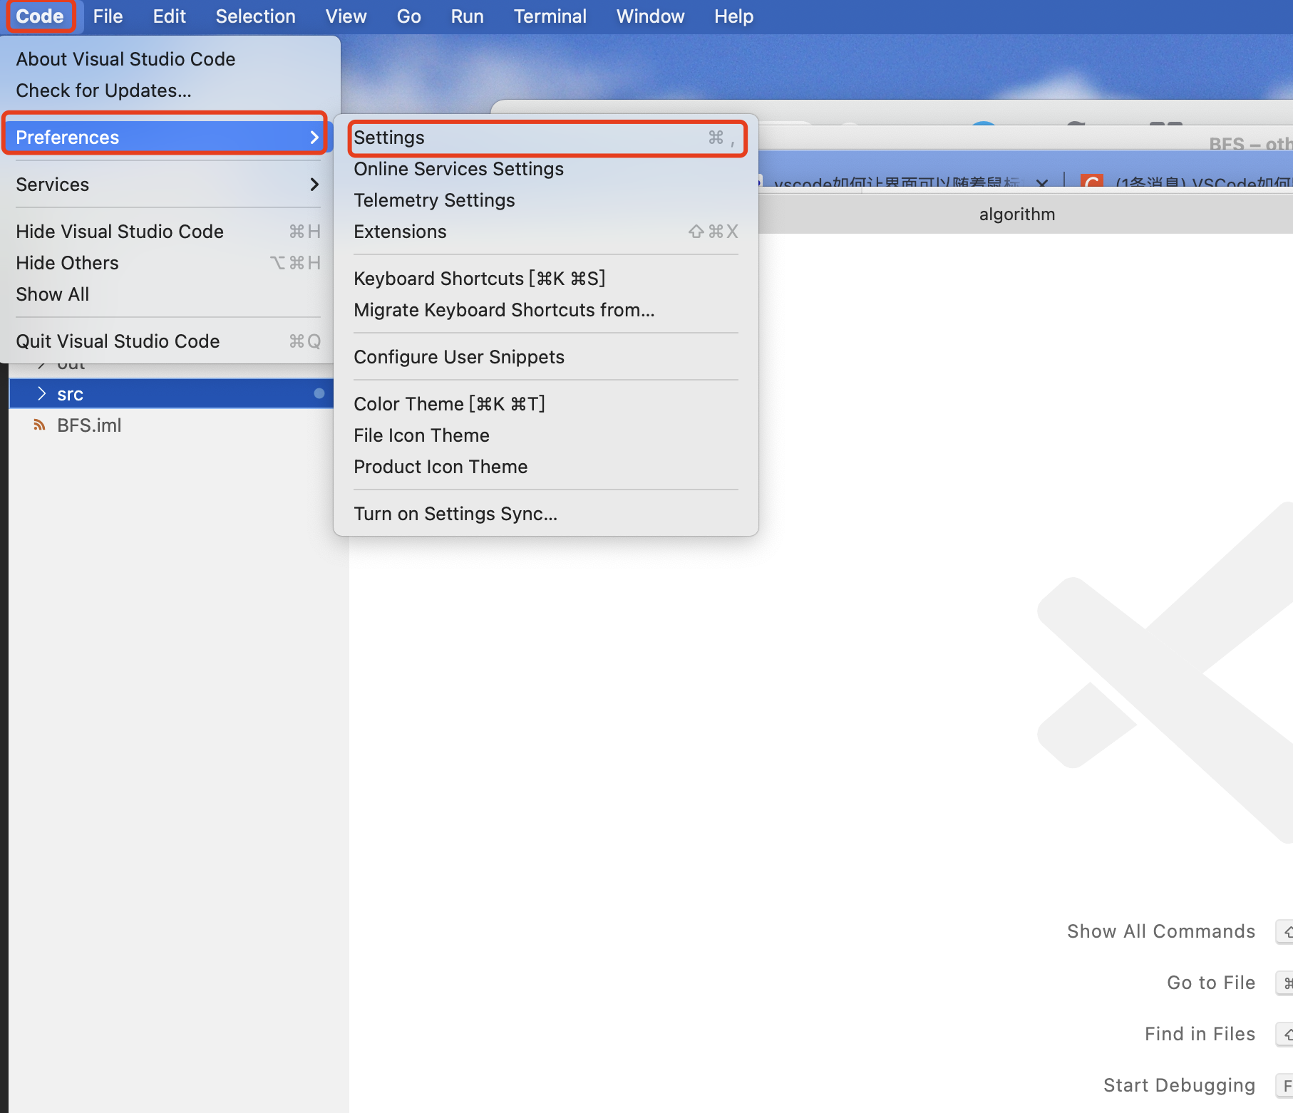Open the Edit menu
Viewport: 1293px width, 1113px height.
(169, 16)
